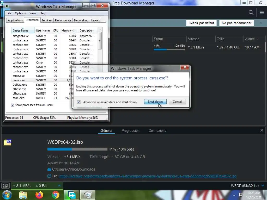The width and height of the screenshot is (267, 200).
Task: Open the hamburger menu in Free Download Manager
Action: [x=262, y=12]
